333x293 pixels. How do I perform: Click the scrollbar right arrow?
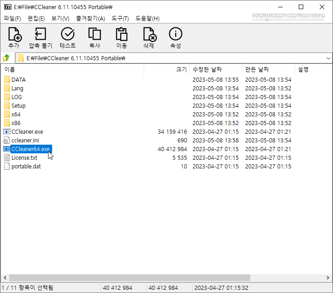click(328, 277)
